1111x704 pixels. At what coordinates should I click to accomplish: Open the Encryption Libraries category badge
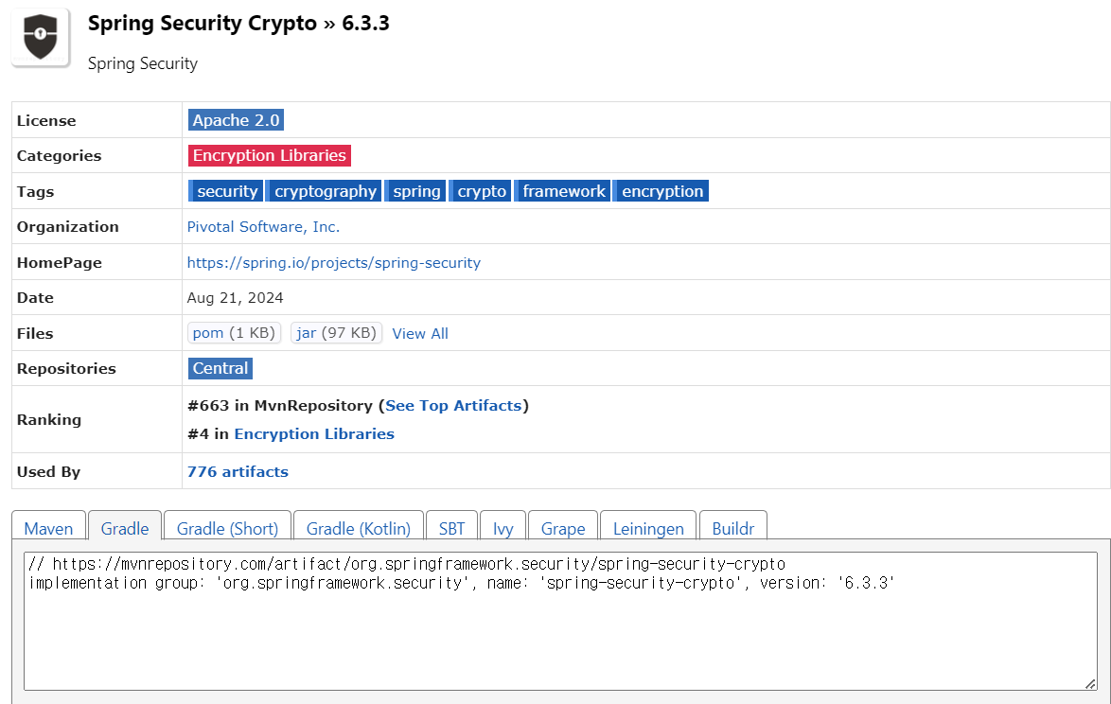click(x=270, y=156)
